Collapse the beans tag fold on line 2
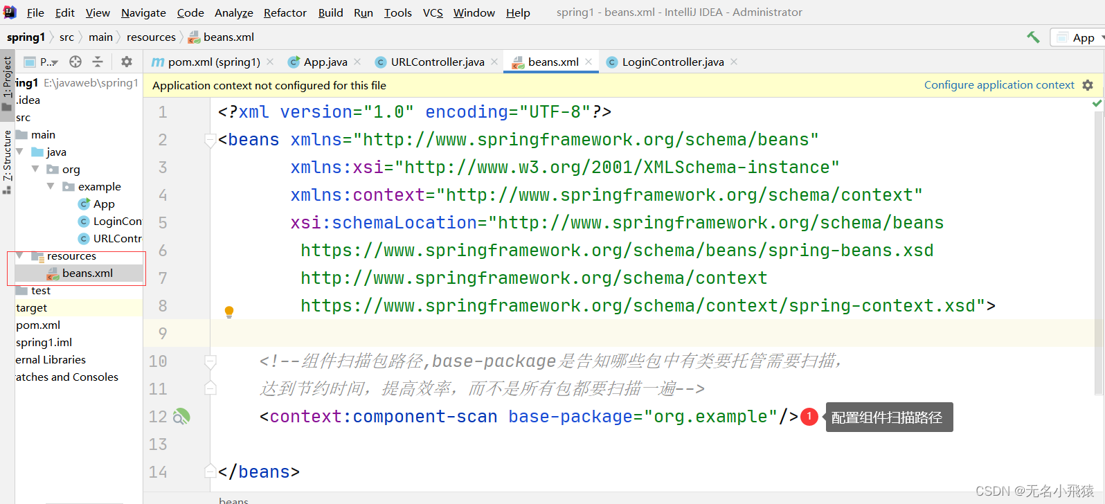 pos(210,141)
